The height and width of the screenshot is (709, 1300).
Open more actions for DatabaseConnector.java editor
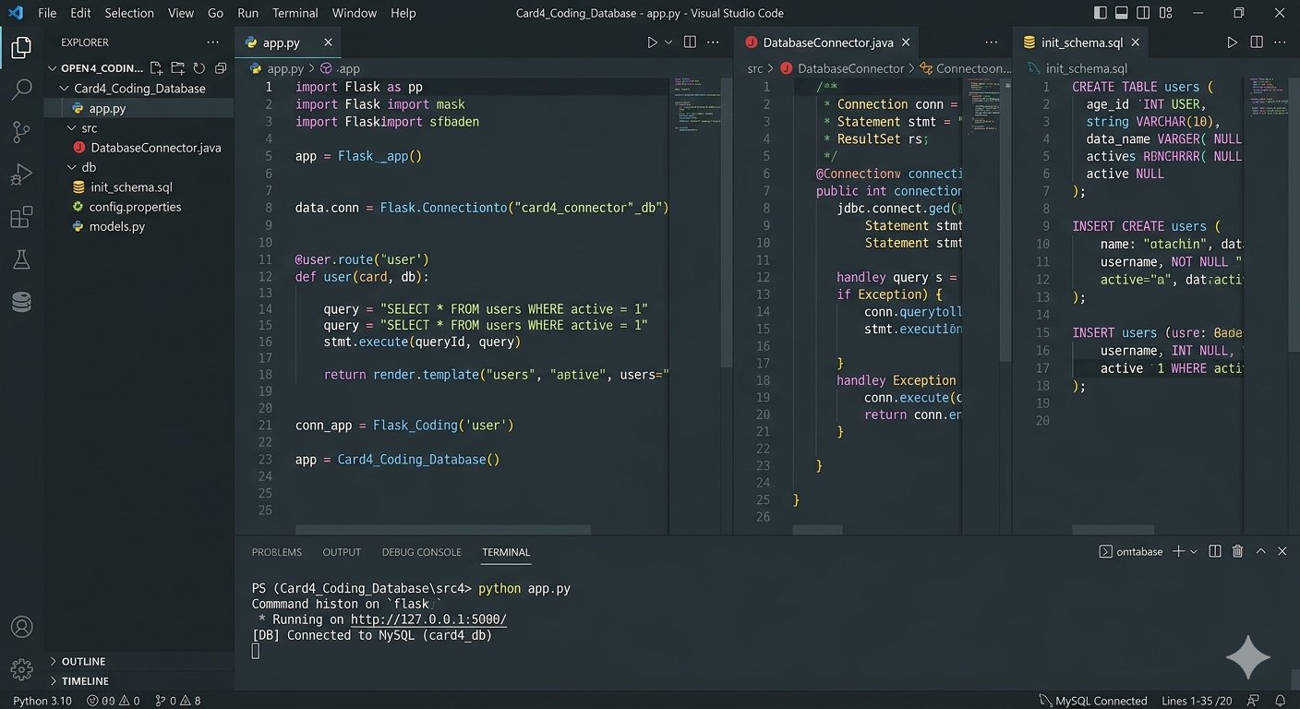pos(992,42)
